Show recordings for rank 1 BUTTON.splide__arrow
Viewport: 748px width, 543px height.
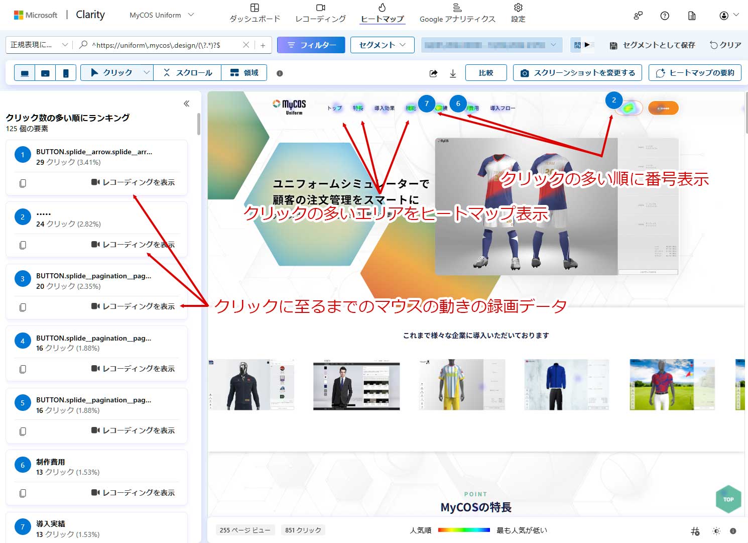click(x=133, y=182)
